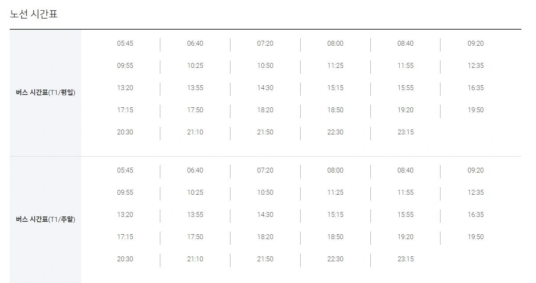536x283 pixels.
Task: Select the 23:15 weekday last bus time
Action: coord(405,132)
